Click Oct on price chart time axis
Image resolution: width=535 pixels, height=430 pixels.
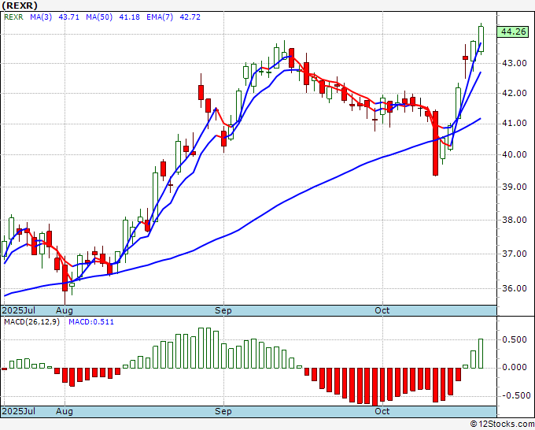click(382, 310)
